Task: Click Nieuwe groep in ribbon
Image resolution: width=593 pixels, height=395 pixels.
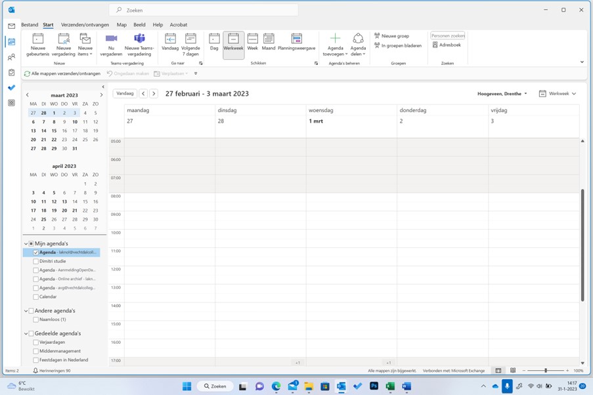Action: (392, 36)
